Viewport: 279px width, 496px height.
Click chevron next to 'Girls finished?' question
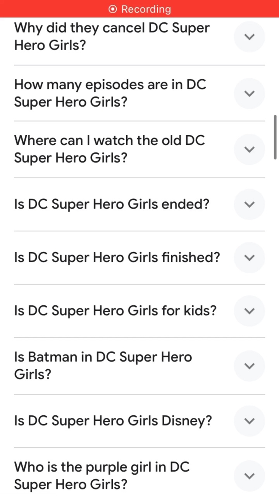(x=250, y=257)
